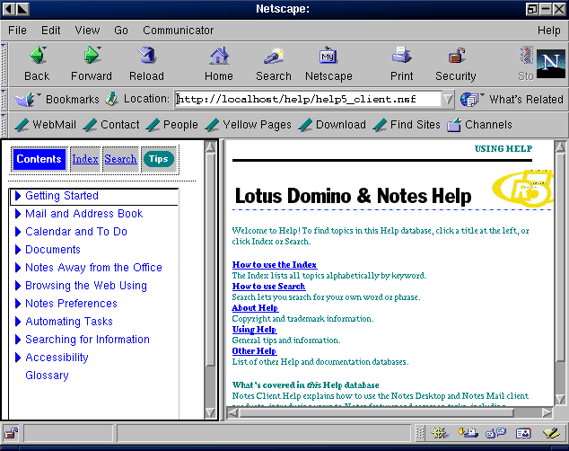Screen dimensions: 569x451
Task: Follow the How to use the Index link
Action: [x=275, y=265]
